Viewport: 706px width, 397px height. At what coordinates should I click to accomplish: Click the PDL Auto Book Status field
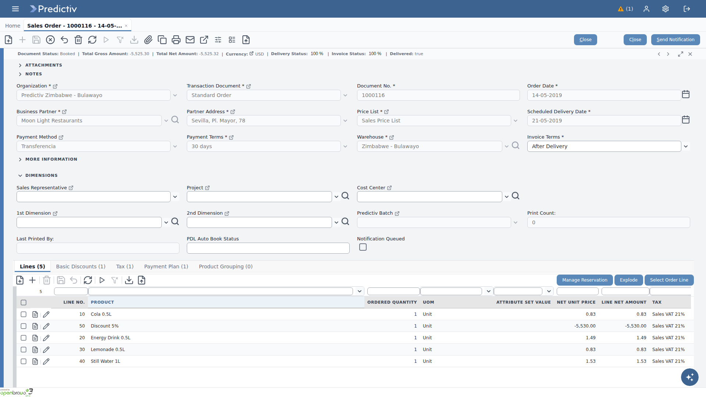pos(268,248)
